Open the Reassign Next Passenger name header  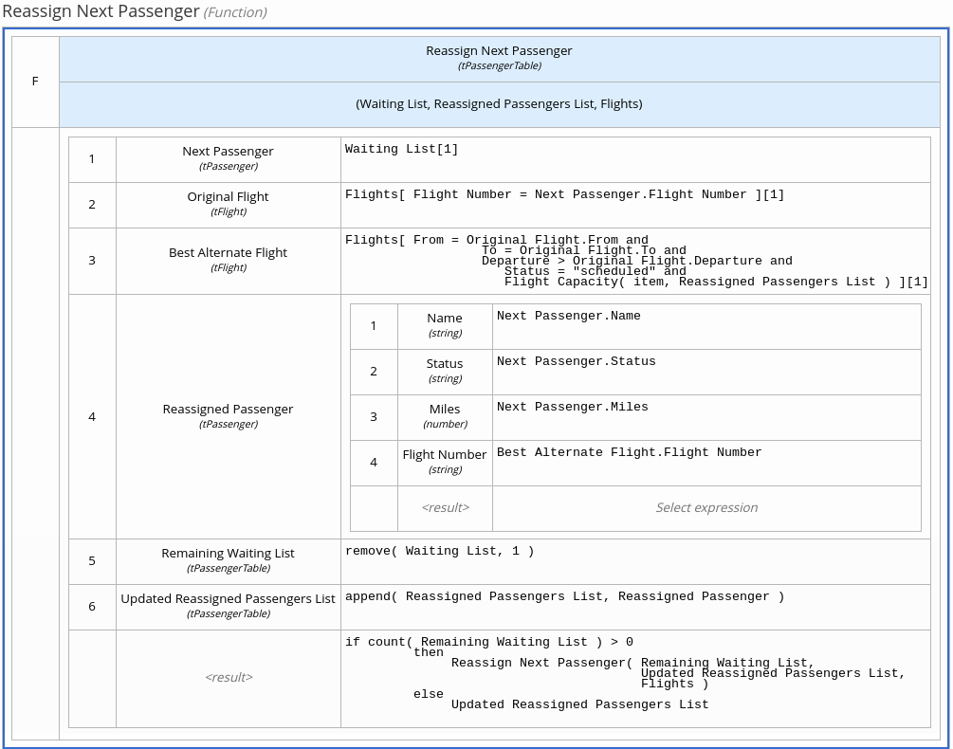click(x=499, y=58)
